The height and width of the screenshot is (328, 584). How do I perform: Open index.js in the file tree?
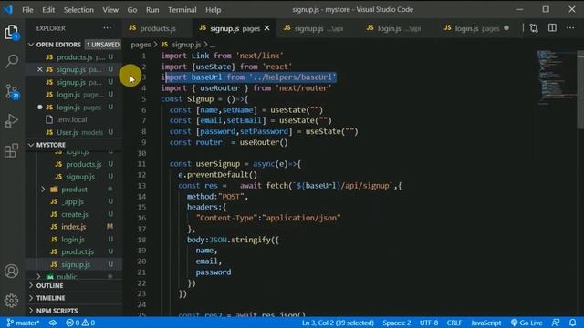click(73, 227)
